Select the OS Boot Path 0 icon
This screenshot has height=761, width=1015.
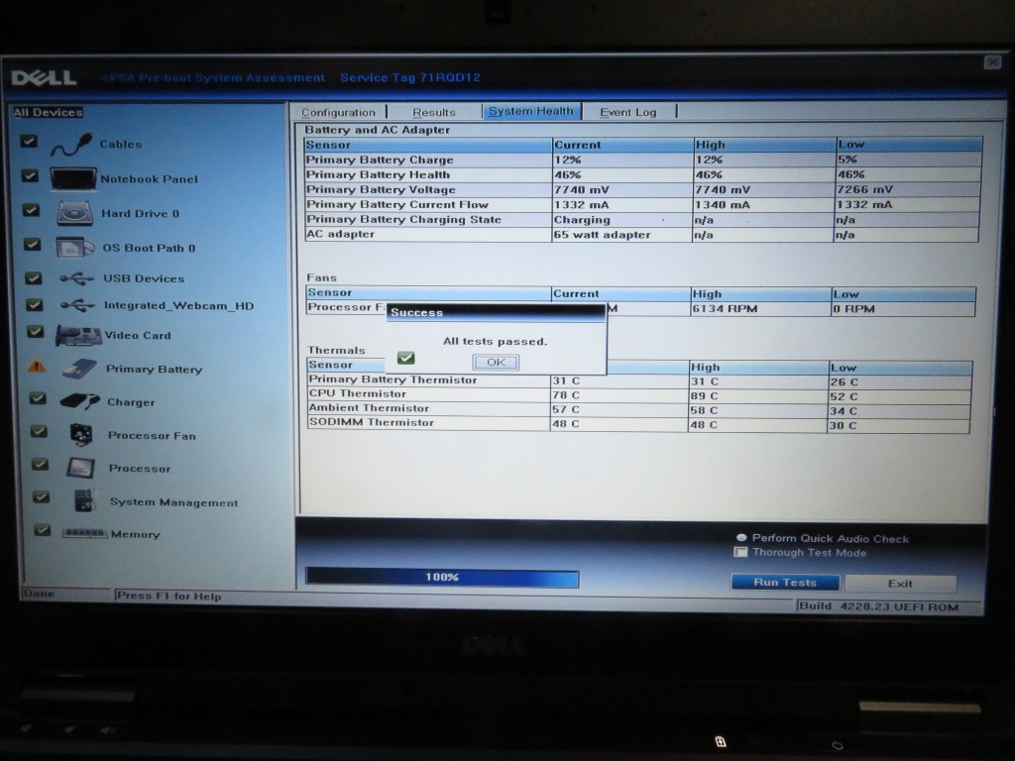tap(75, 248)
